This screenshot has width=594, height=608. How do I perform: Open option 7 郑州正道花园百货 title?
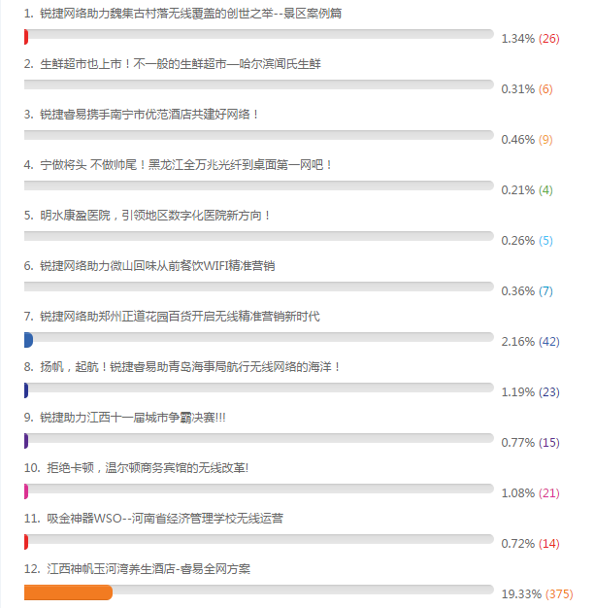[172, 317]
